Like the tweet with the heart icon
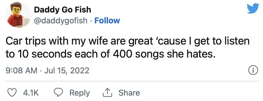This screenshot has width=263, height=101. [x=12, y=93]
